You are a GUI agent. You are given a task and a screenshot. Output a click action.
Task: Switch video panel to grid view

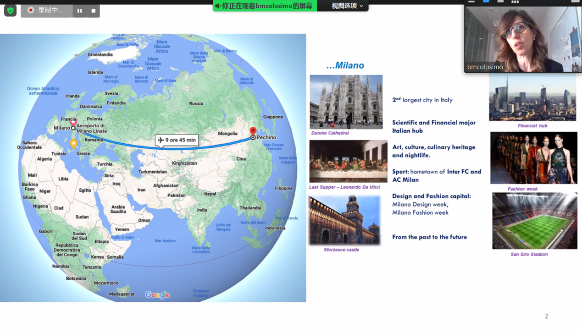pyautogui.click(x=515, y=2)
